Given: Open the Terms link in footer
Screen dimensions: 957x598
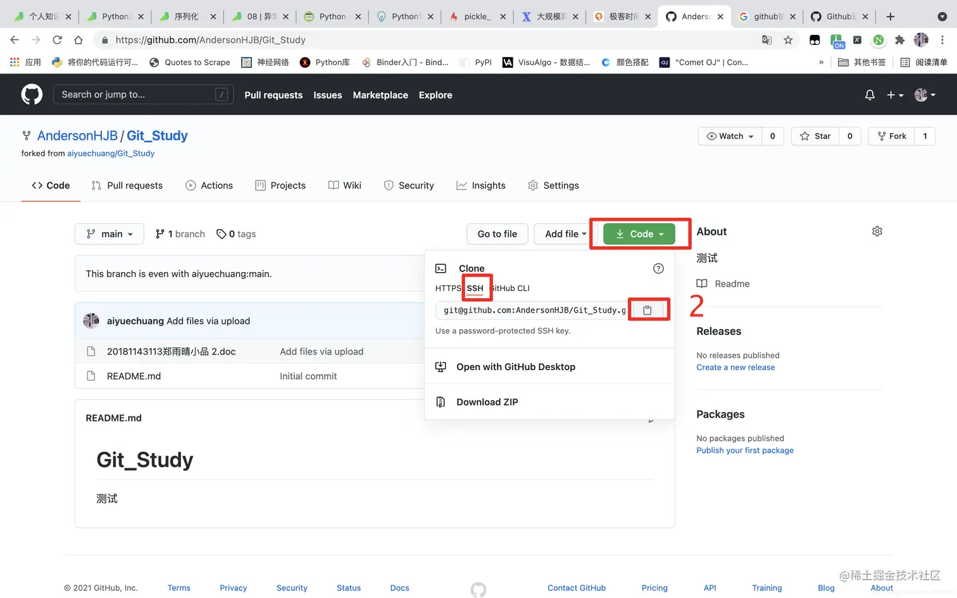Looking at the screenshot, I should tap(179, 588).
